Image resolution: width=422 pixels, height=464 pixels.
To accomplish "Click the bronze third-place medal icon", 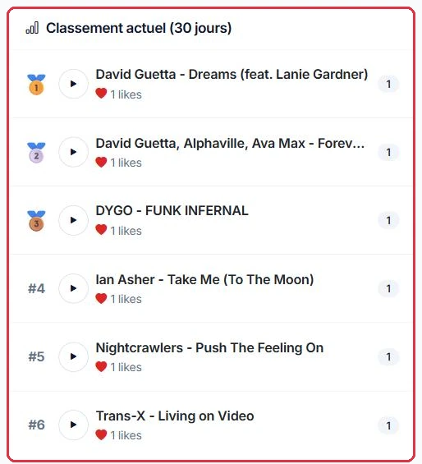I will click(36, 221).
